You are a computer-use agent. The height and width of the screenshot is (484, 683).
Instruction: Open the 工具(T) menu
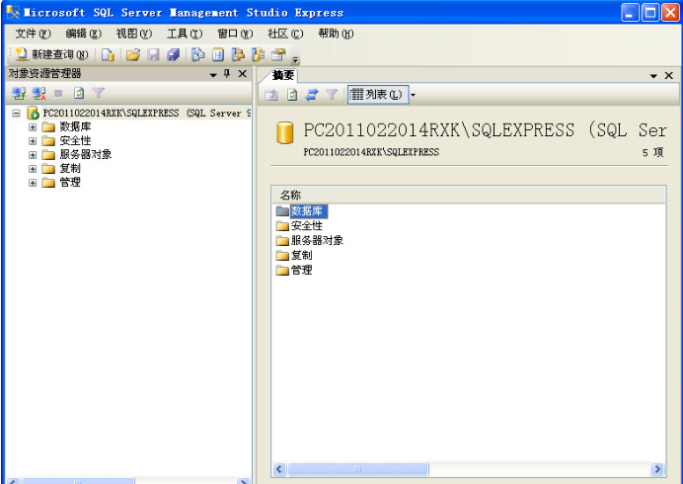click(185, 34)
